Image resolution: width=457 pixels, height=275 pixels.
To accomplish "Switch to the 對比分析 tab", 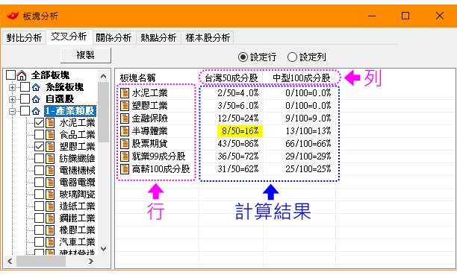I will pyautogui.click(x=24, y=37).
